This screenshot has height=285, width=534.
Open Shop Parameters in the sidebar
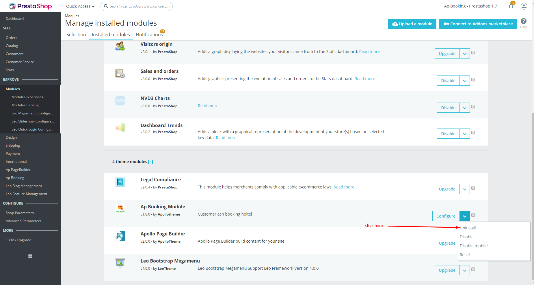tap(20, 213)
